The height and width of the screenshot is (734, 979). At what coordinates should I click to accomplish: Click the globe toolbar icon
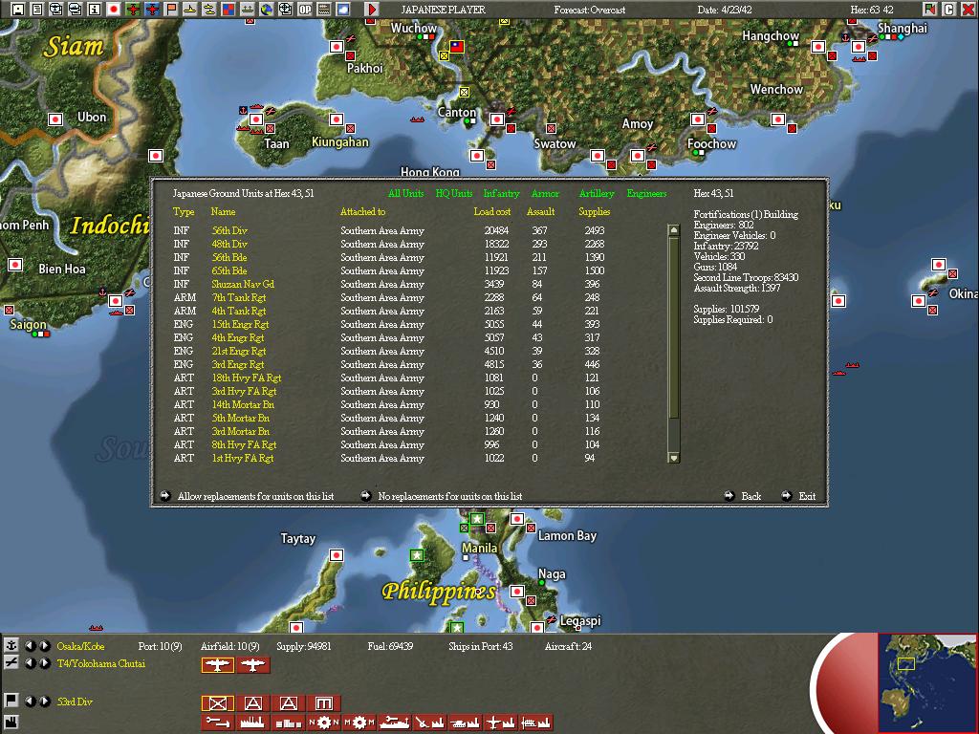(x=267, y=10)
